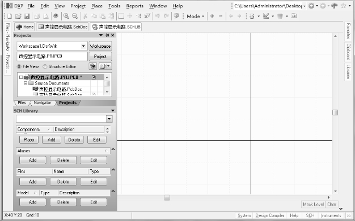The image size is (355, 221).
Task: Click the Add button under Model
Action: 32,202
